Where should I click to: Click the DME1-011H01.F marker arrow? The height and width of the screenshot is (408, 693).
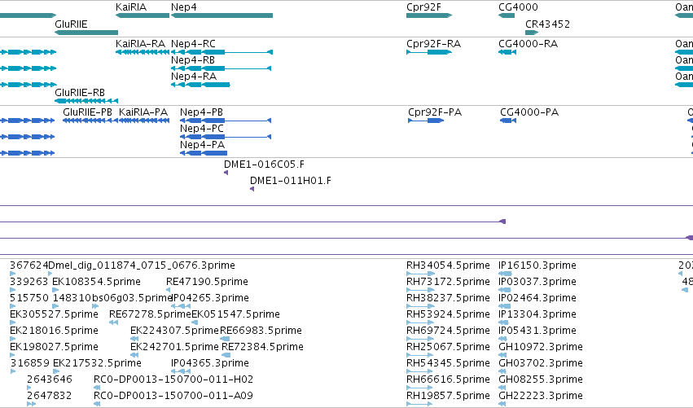252,189
